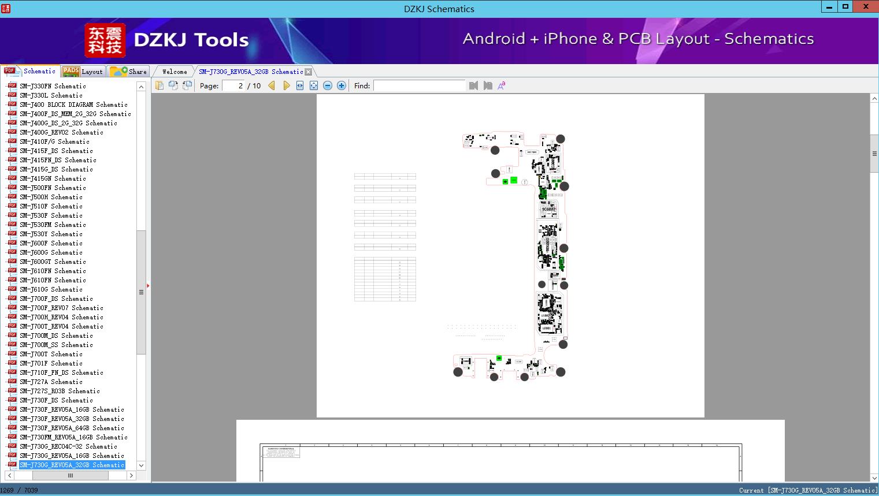Click the PDF icon beside SM-J700H_REV04 Schematic
Screen dimensions: 879x496
[12, 316]
